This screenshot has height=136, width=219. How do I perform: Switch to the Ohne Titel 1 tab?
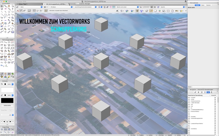[23, 4]
